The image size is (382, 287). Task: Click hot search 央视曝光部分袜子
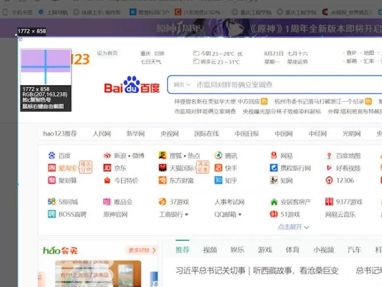click(282, 111)
